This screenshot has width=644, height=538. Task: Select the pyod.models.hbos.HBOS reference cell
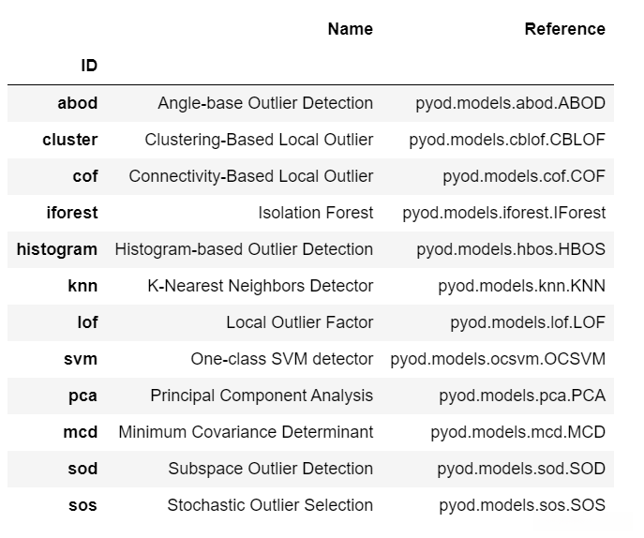tap(511, 249)
